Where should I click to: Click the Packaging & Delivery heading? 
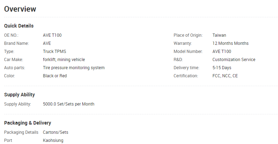pos(28,123)
